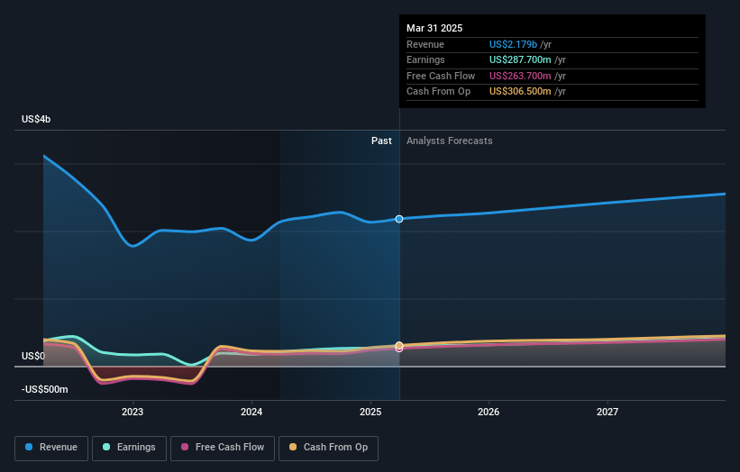740x472 pixels.
Task: Click the -US$500m y-axis label
Action: click(45, 389)
